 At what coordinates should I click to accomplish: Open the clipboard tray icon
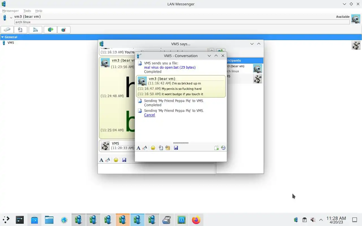(304, 220)
